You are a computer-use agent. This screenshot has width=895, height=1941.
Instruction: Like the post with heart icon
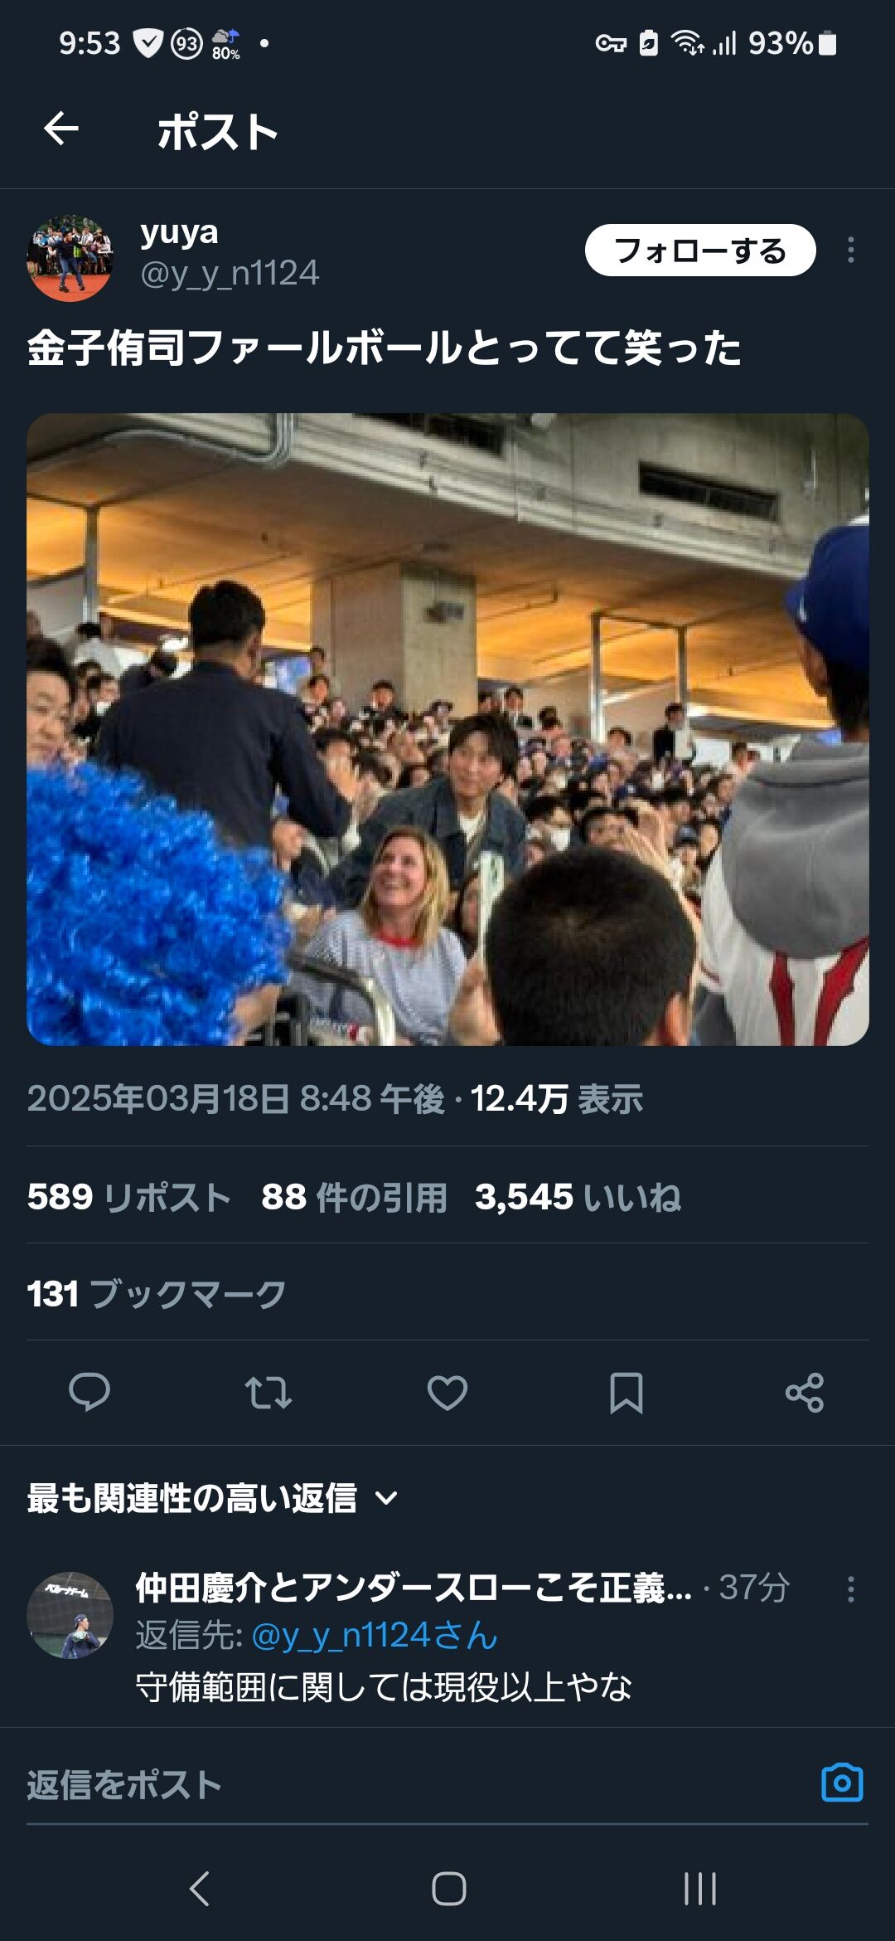(447, 1393)
